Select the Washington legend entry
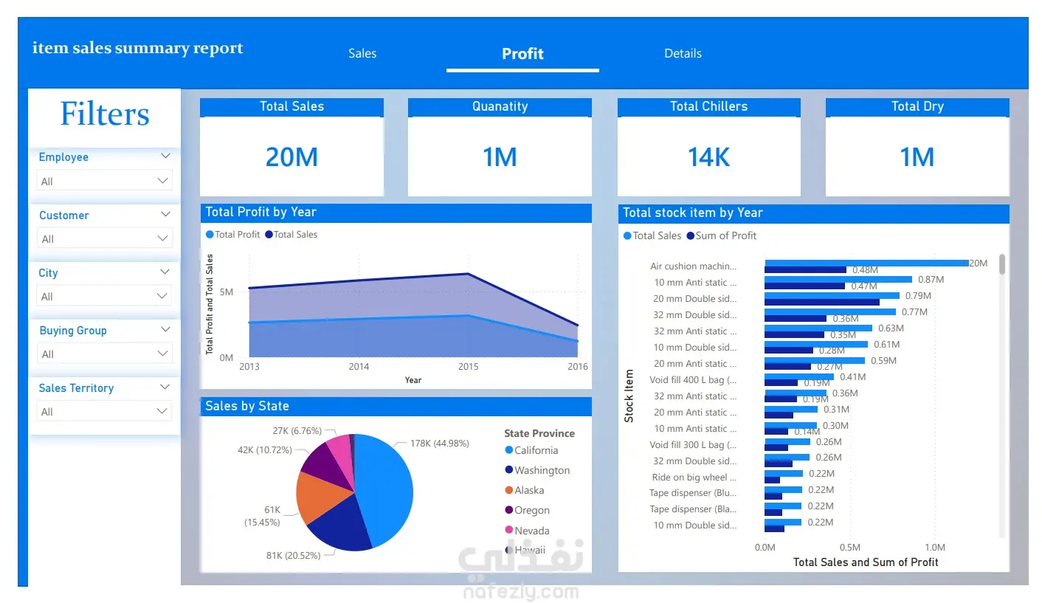 pos(537,470)
